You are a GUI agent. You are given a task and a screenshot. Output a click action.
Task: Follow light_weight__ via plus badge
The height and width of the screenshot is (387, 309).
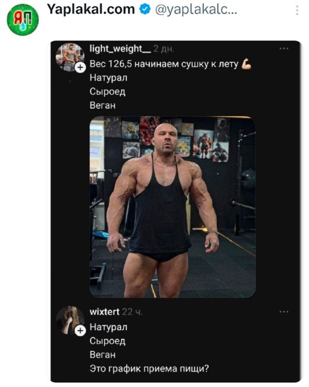pyautogui.click(x=80, y=67)
